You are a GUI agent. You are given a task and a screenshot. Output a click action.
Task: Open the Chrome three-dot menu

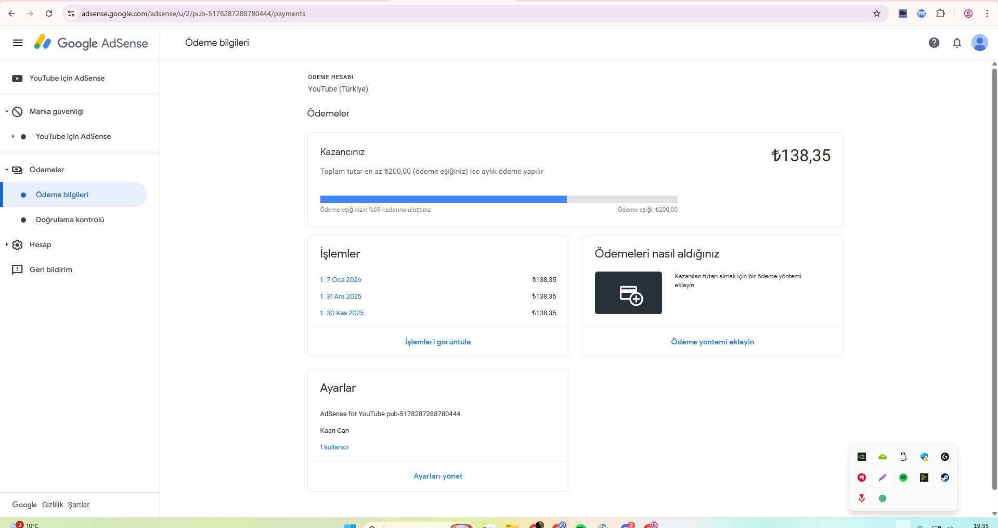click(987, 14)
